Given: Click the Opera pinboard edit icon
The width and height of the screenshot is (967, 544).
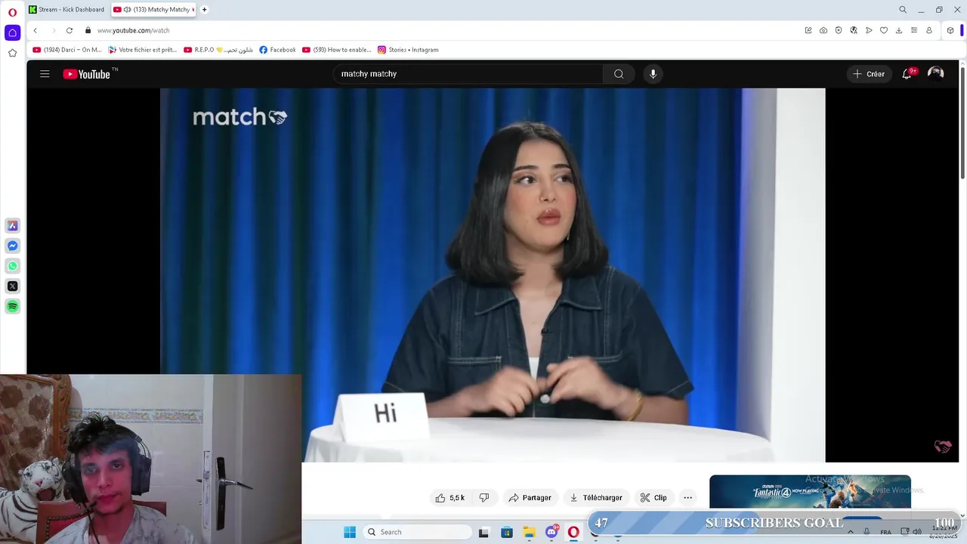Looking at the screenshot, I should pyautogui.click(x=808, y=30).
